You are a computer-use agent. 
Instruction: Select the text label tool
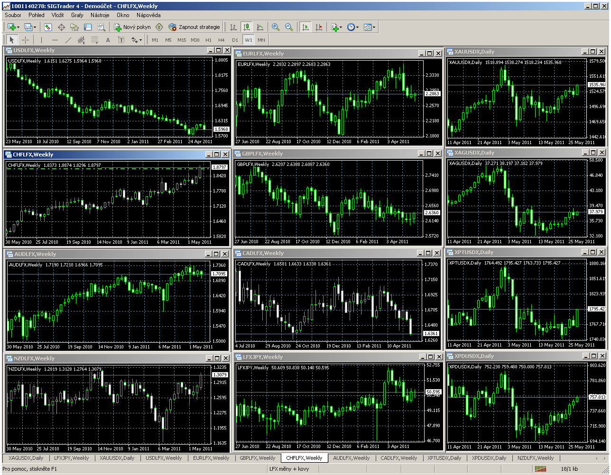pyautogui.click(x=121, y=40)
